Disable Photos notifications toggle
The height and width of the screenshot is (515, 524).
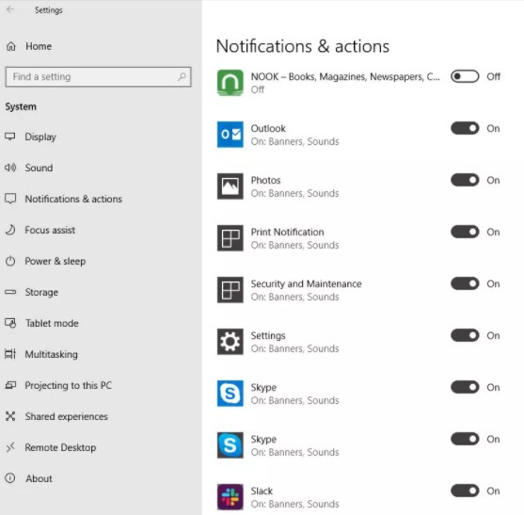(465, 180)
